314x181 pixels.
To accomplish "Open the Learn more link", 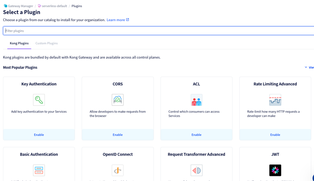I will tap(115, 20).
